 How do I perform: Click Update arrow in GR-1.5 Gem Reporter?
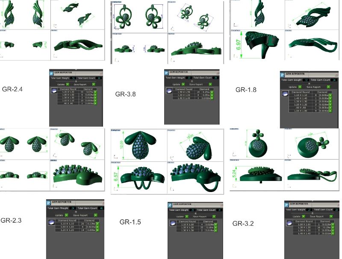pos(187,217)
